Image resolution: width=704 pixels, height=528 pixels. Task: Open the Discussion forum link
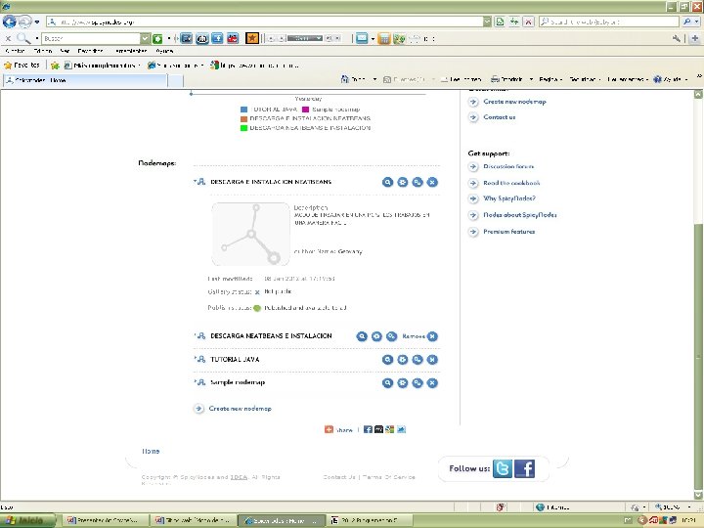[508, 166]
